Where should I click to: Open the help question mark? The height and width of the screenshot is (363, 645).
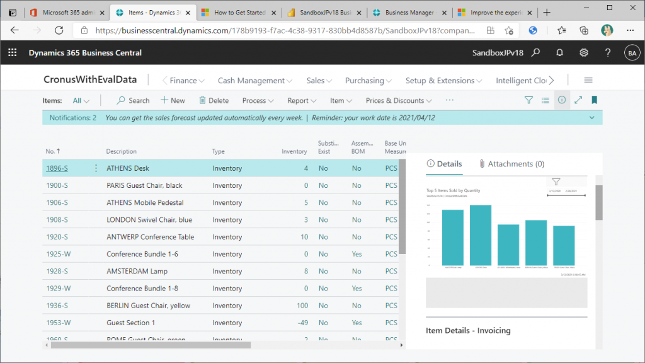pos(608,53)
